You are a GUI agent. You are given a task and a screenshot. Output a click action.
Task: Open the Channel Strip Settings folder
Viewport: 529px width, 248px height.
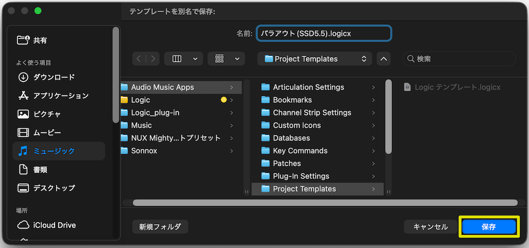[312, 112]
